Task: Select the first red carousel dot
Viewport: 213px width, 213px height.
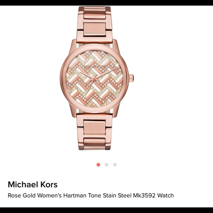Action: click(x=98, y=165)
